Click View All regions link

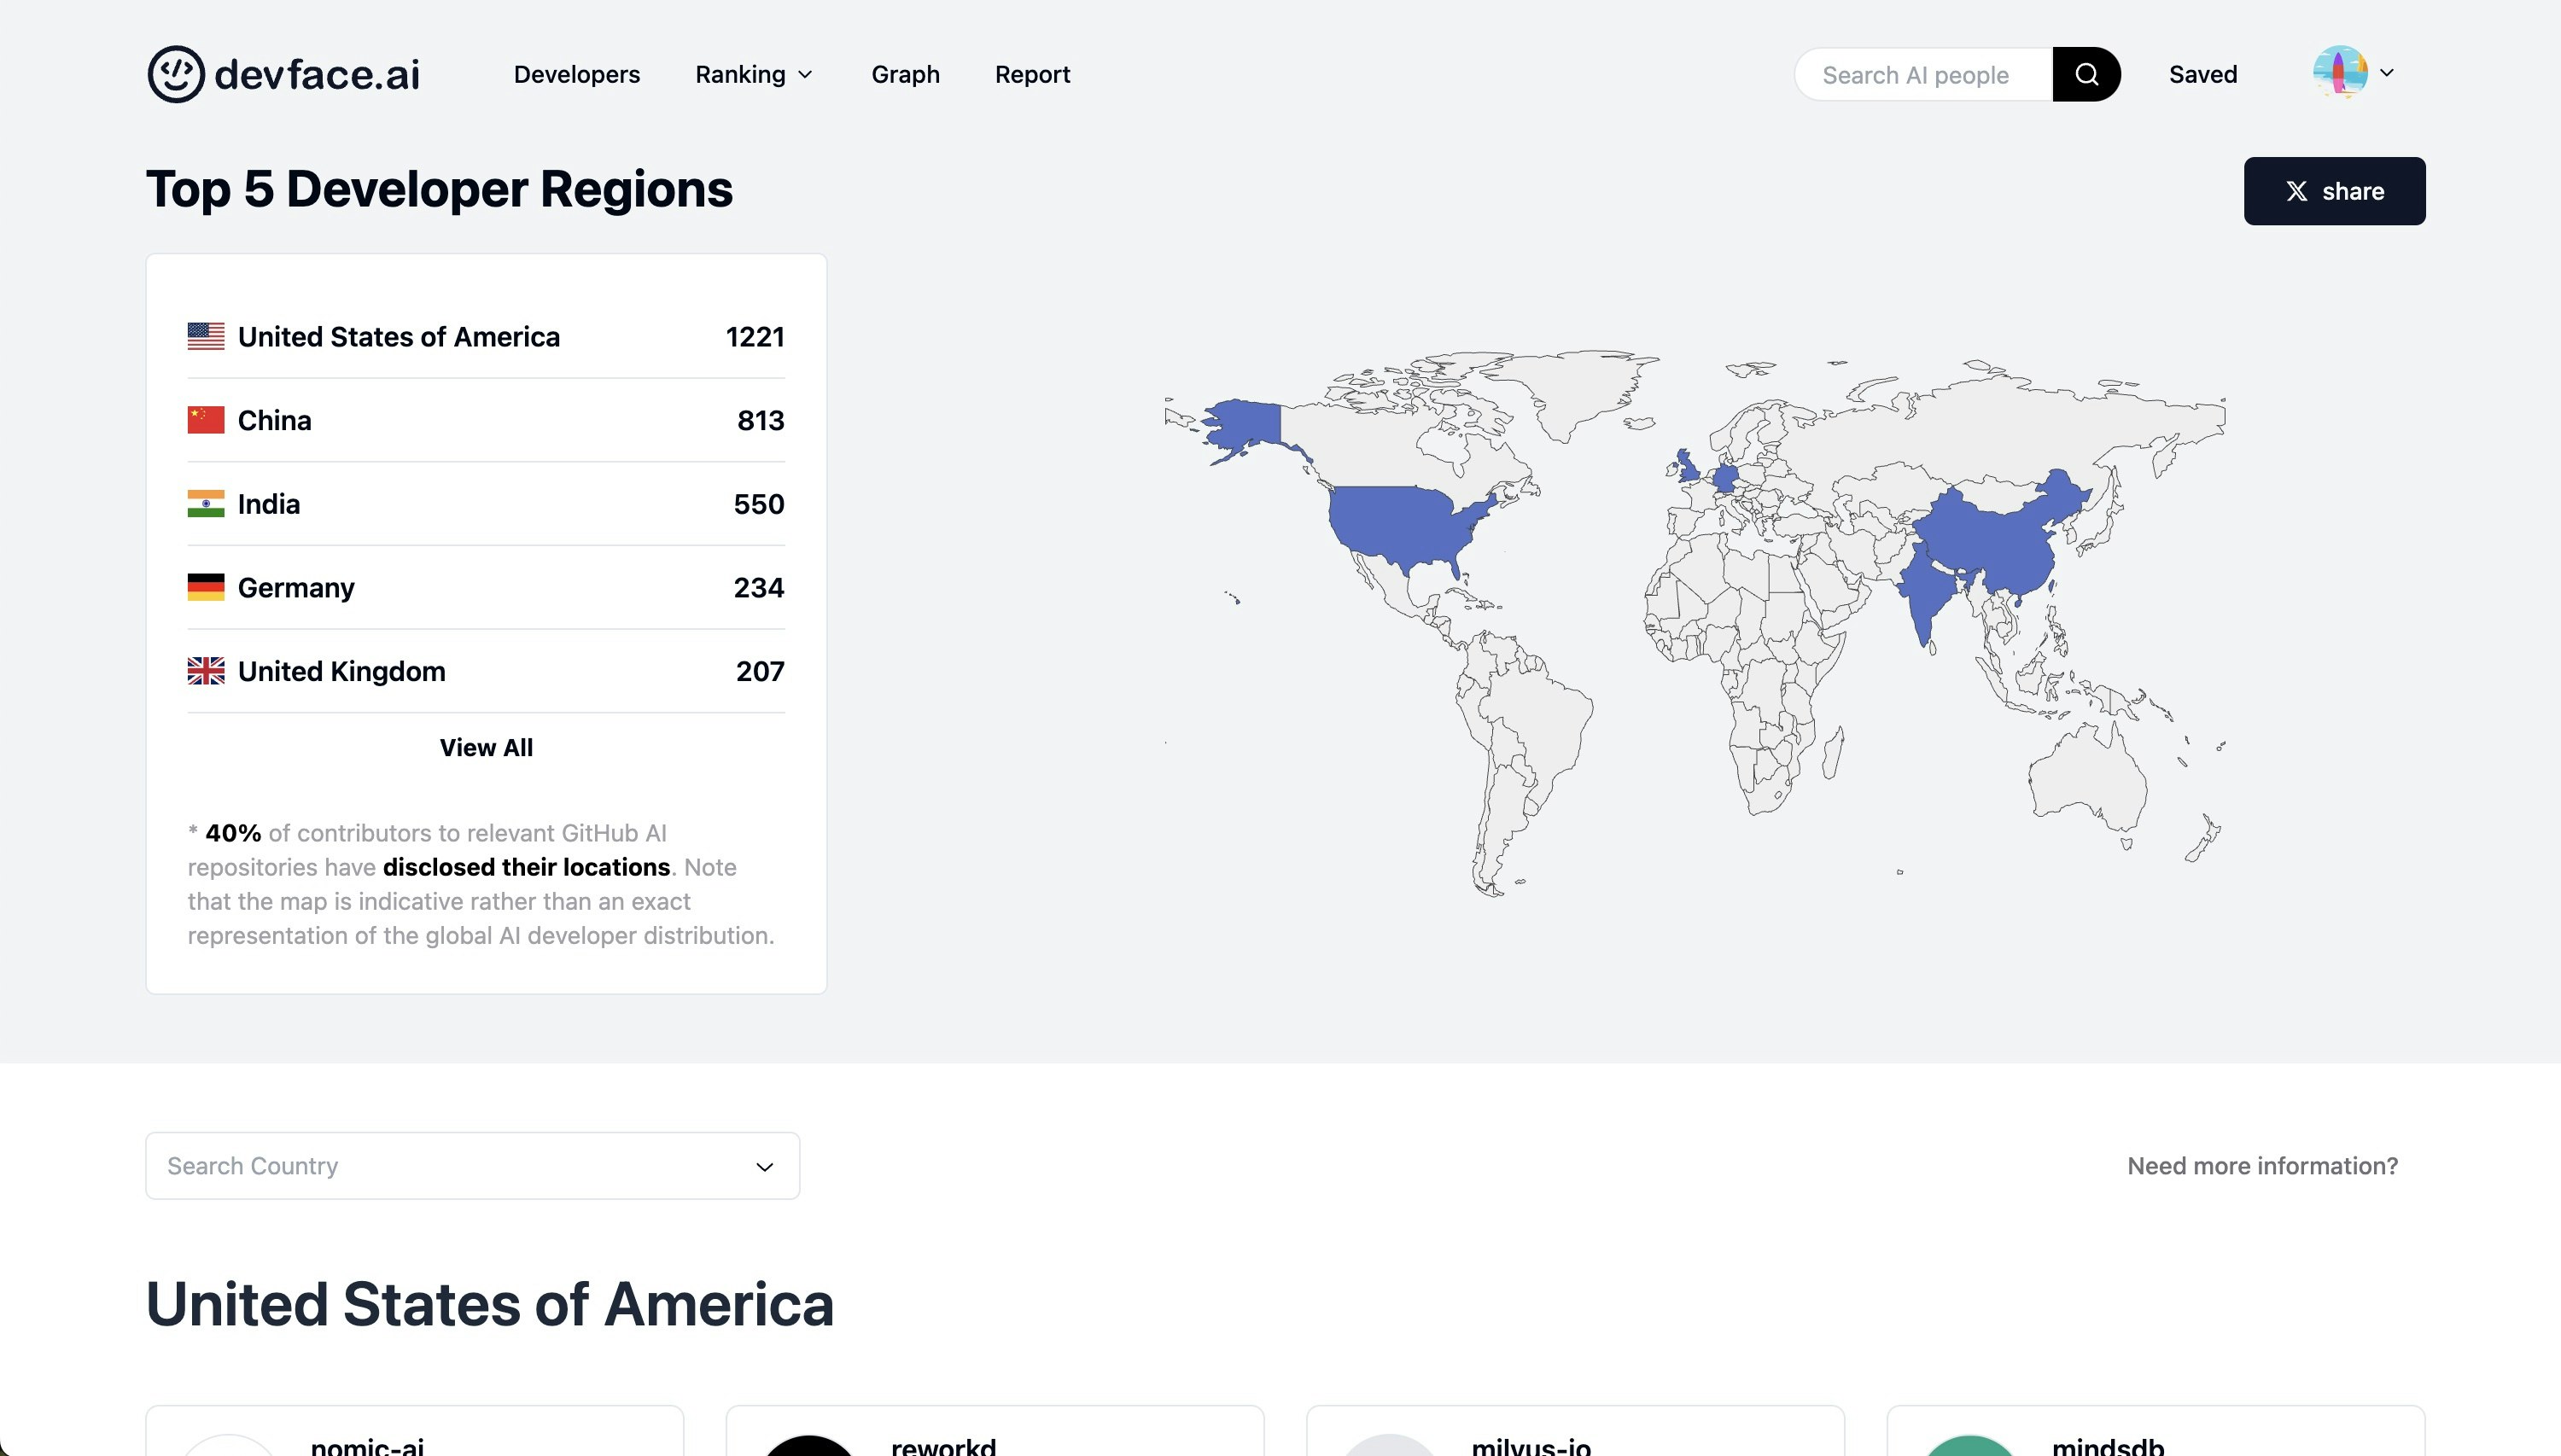pos(486,748)
